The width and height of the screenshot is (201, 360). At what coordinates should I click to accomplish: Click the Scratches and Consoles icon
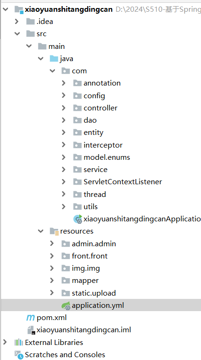(19, 355)
